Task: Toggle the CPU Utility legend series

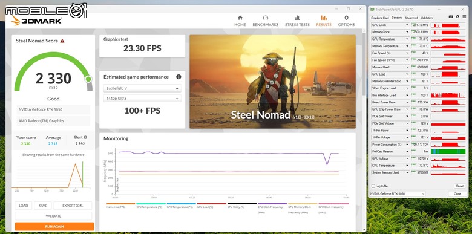Action: click(242, 206)
